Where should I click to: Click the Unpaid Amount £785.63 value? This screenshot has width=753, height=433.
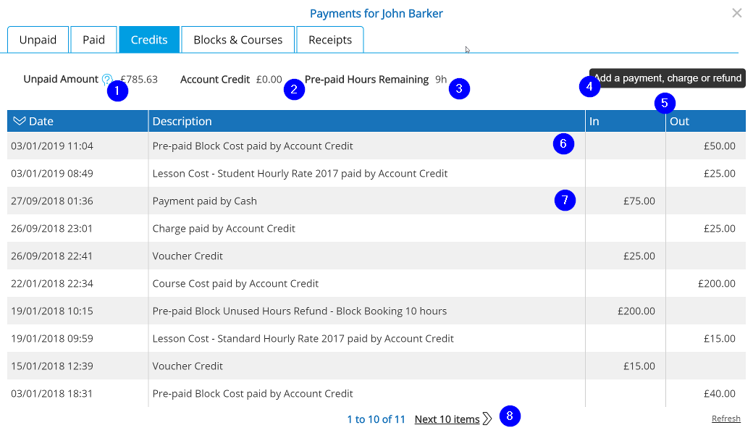[139, 79]
